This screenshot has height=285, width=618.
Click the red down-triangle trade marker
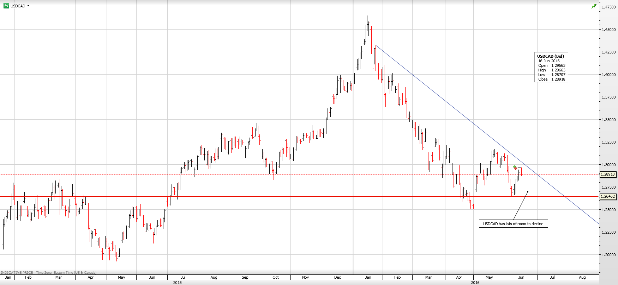pyautogui.click(x=516, y=169)
